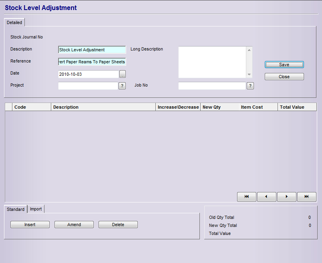
Task: Go to next record arrow
Action: tap(286, 197)
